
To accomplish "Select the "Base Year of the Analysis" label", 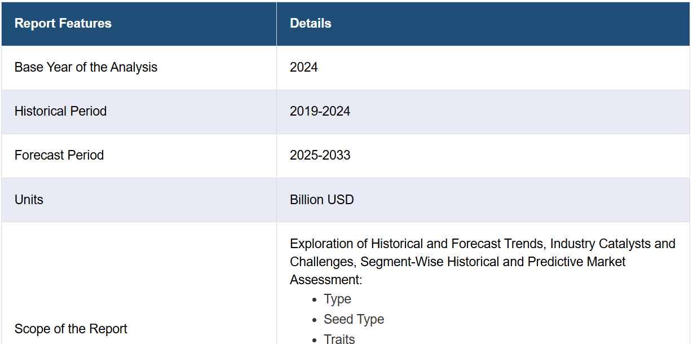I will point(86,68).
